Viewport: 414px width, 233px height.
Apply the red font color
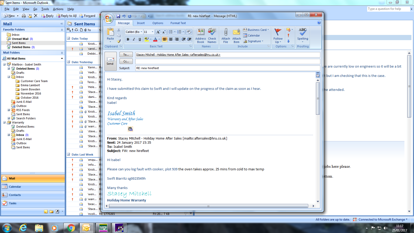tap(155, 39)
